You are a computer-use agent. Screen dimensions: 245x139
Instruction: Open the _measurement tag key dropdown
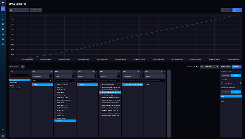[40, 76]
